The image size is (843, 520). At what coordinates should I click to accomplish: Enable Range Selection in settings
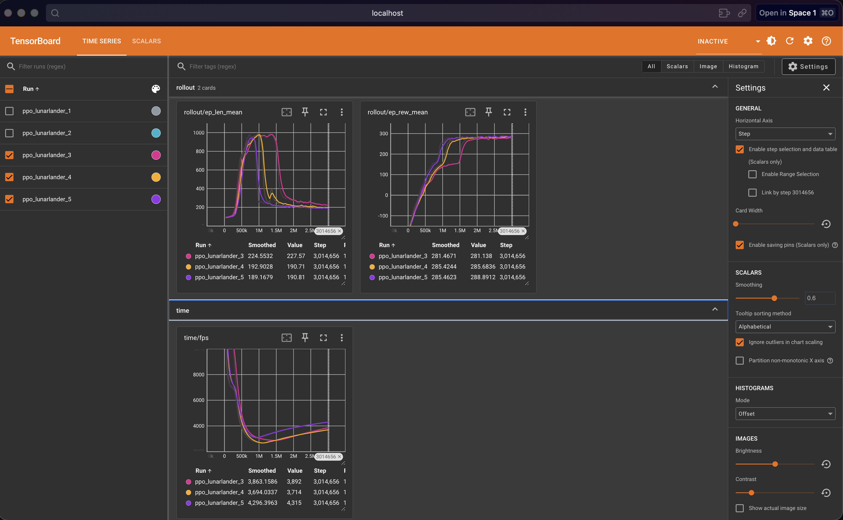[x=752, y=174]
